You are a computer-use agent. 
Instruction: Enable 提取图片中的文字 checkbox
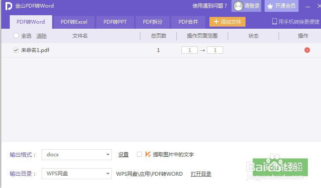click(x=140, y=154)
